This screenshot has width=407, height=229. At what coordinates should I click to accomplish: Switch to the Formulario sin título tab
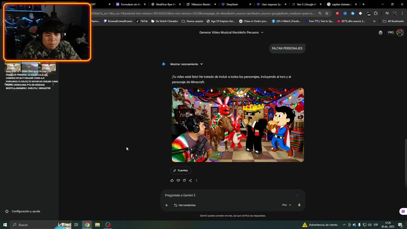point(131,4)
